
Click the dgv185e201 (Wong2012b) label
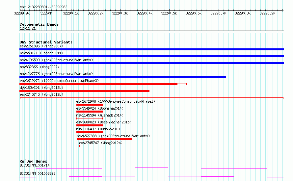coord(41,88)
